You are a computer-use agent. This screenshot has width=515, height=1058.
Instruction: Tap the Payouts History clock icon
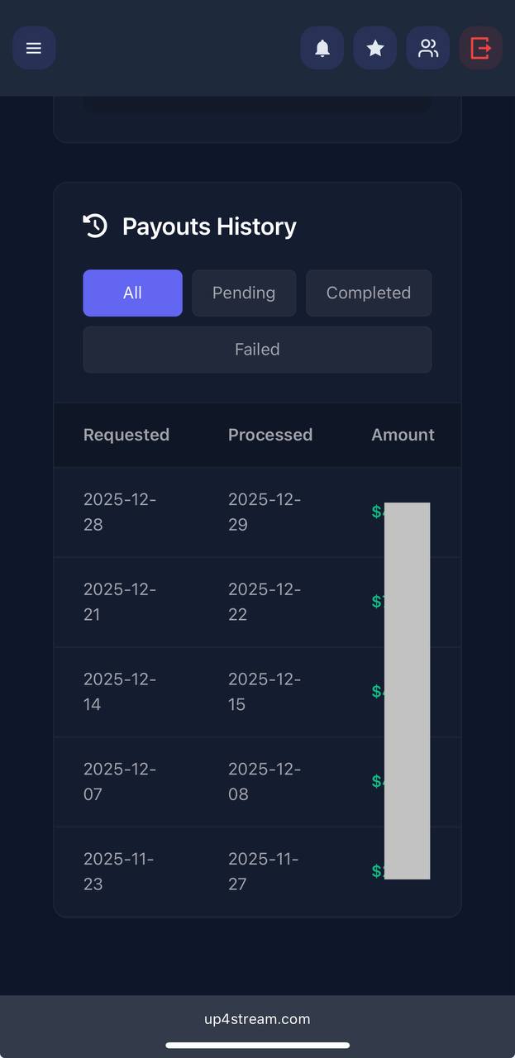(x=95, y=226)
